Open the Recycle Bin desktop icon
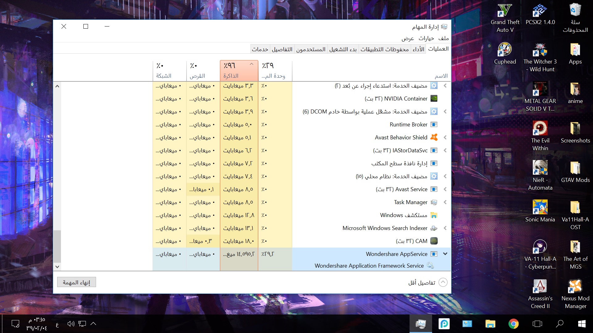This screenshot has height=333, width=593. 575,18
